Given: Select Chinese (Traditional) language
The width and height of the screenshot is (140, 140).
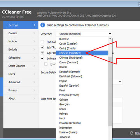Looking at the screenshot, I should tap(82, 58).
